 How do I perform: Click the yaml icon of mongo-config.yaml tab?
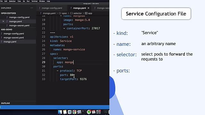click(39, 8)
